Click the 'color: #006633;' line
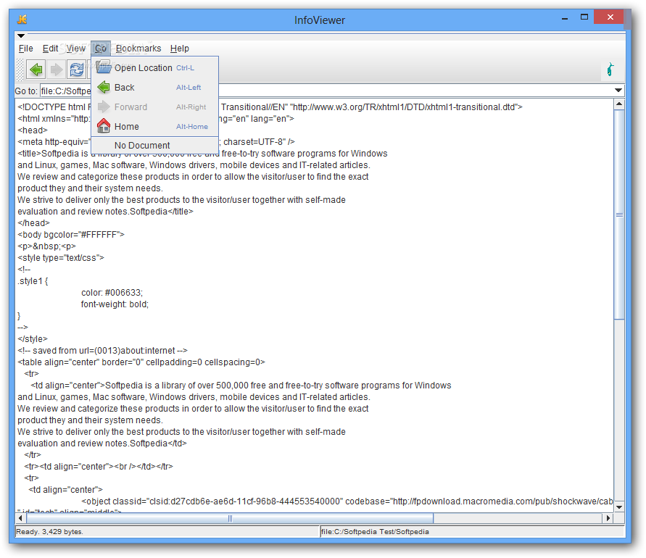This screenshot has width=646, height=558. point(112,292)
